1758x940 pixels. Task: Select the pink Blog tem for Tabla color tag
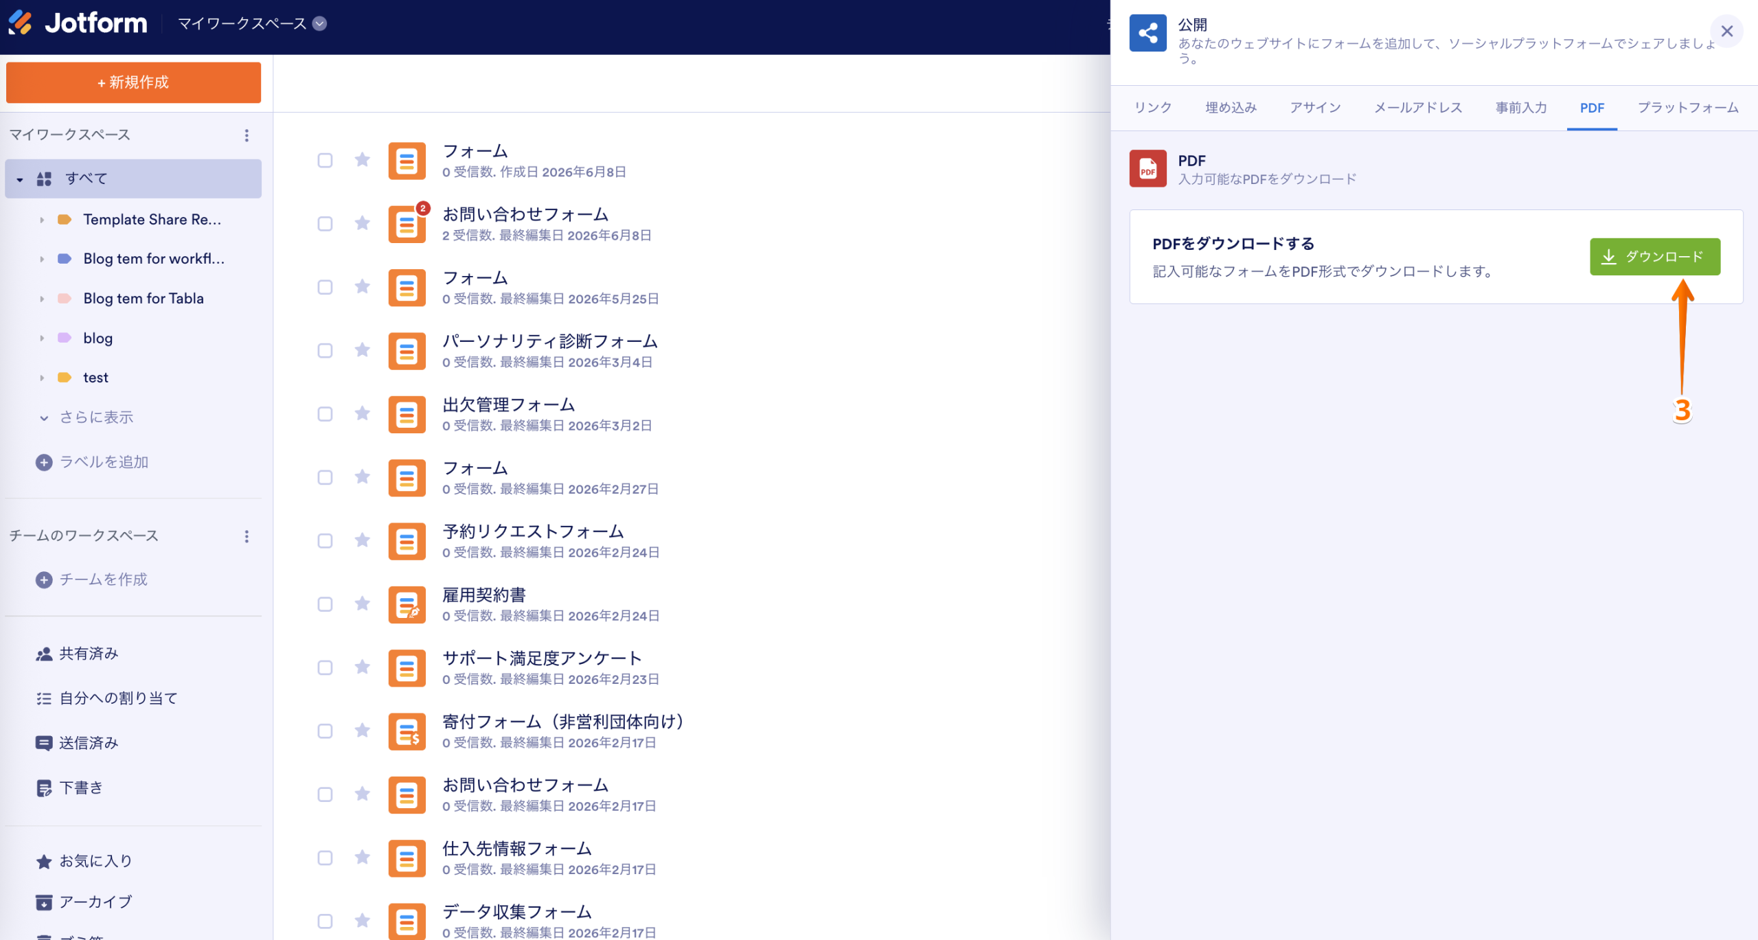(65, 299)
